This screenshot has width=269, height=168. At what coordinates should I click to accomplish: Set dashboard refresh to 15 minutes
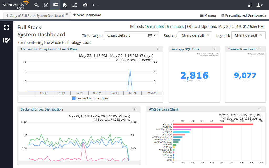coord(154,27)
